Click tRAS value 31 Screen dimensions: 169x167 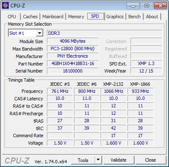[113, 121]
